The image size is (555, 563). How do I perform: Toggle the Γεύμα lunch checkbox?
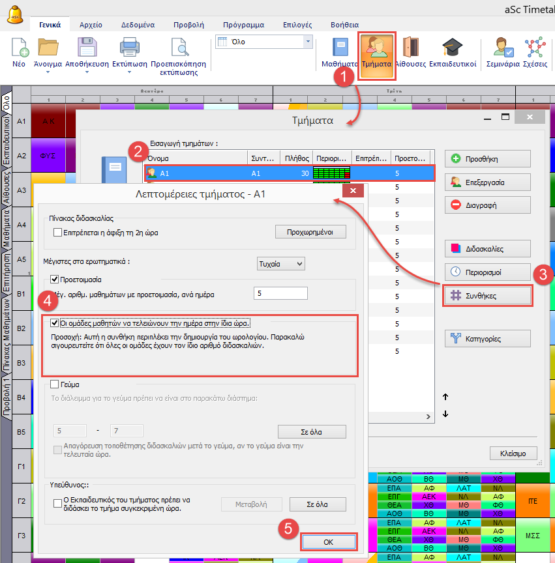[x=55, y=384]
